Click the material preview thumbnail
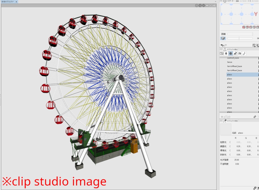 (x=226, y=129)
